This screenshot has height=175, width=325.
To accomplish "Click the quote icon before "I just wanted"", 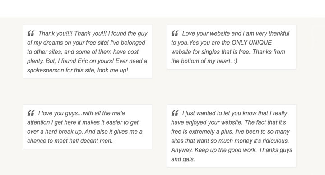I will (175, 113).
